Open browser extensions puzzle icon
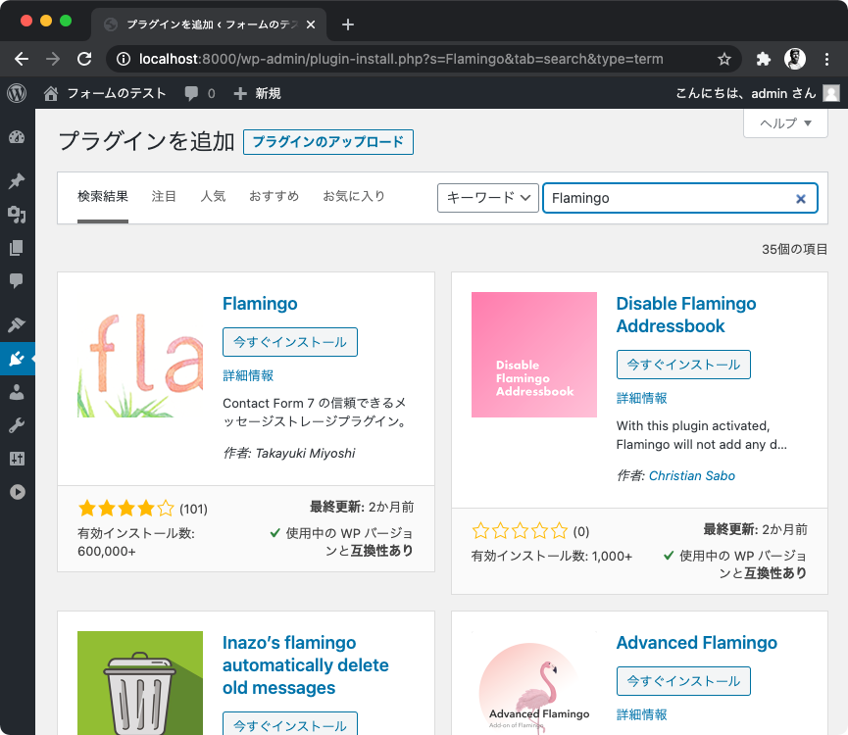This screenshot has width=848, height=735. [763, 59]
